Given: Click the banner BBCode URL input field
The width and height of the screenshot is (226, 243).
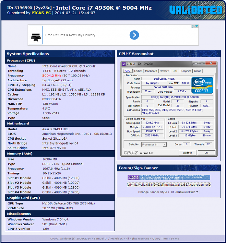Looking at the screenshot, I should [x=169, y=185].
